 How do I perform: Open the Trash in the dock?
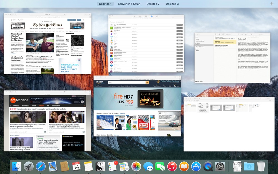click(261, 166)
